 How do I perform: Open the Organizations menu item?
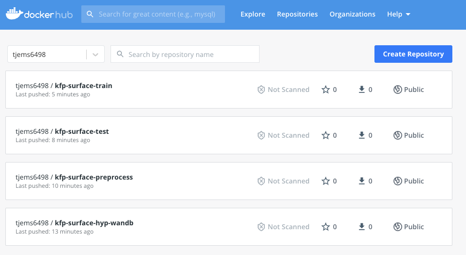(x=352, y=14)
